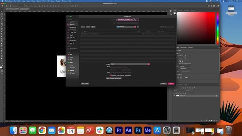Open After Effects from the Dock
Viewport: 242px width, 136px height.
tap(129, 130)
